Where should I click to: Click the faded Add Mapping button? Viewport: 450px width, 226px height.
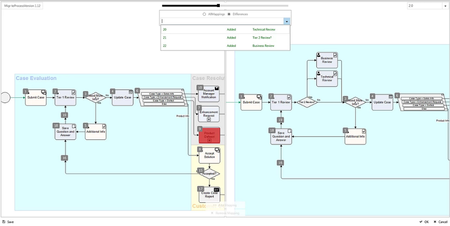225,205
